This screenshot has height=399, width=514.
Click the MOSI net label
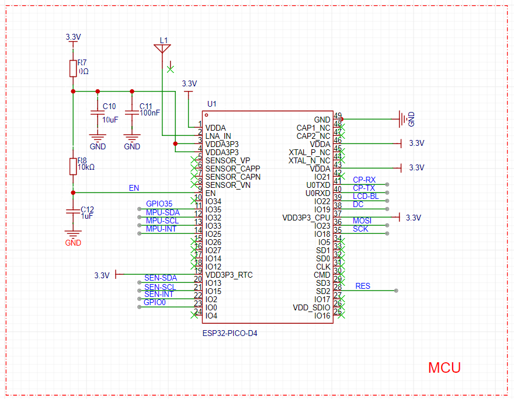[362, 220]
